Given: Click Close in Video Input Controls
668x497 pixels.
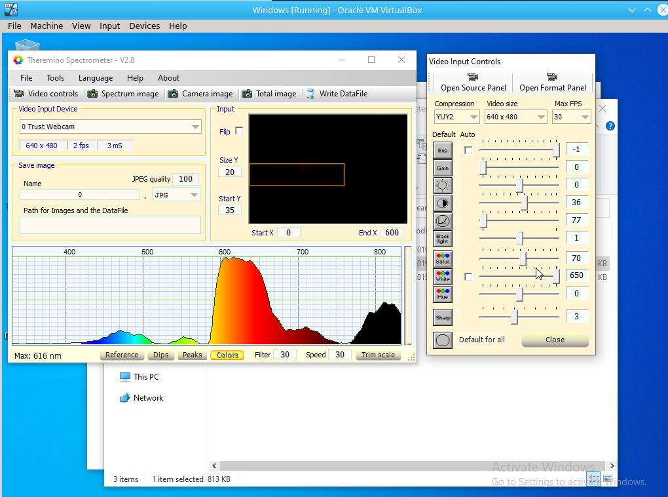Looking at the screenshot, I should click(x=555, y=340).
